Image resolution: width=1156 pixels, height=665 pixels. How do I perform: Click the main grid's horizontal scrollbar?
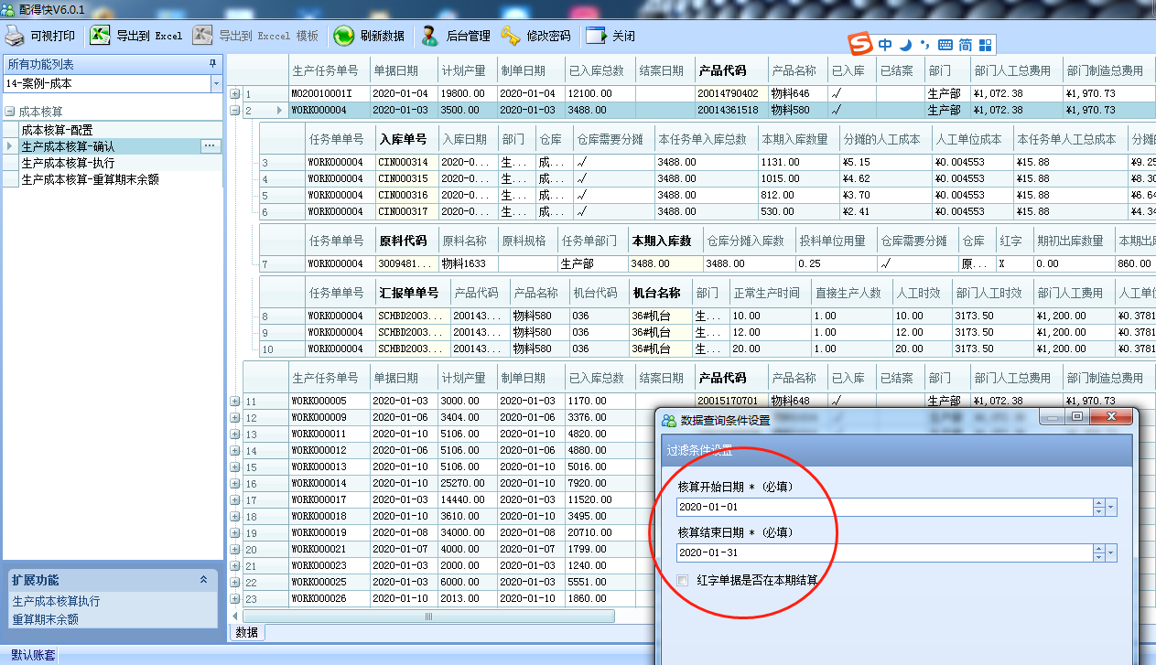pyautogui.click(x=427, y=617)
